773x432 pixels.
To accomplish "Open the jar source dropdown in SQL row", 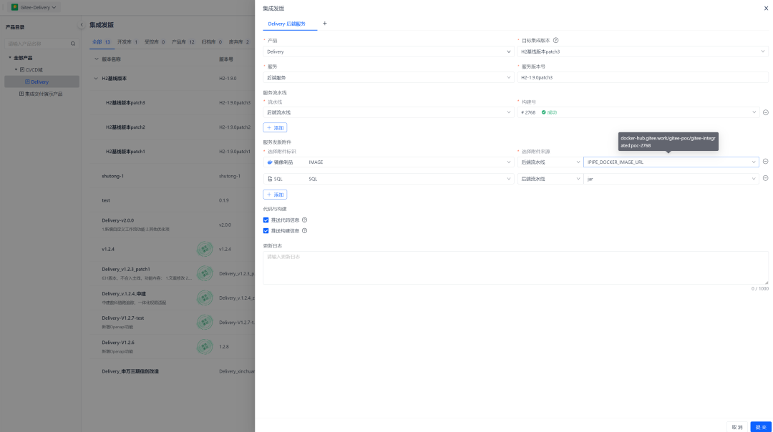I will point(671,179).
